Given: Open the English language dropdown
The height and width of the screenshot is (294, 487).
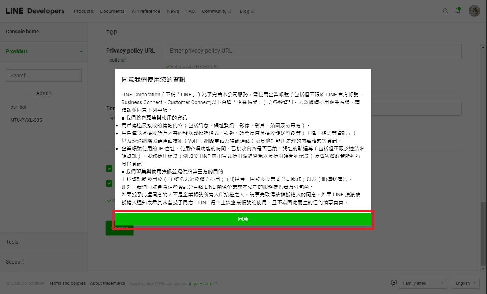Looking at the screenshot, I should pos(466,283).
